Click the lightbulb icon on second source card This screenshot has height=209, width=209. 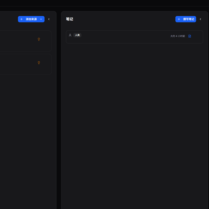39,63
